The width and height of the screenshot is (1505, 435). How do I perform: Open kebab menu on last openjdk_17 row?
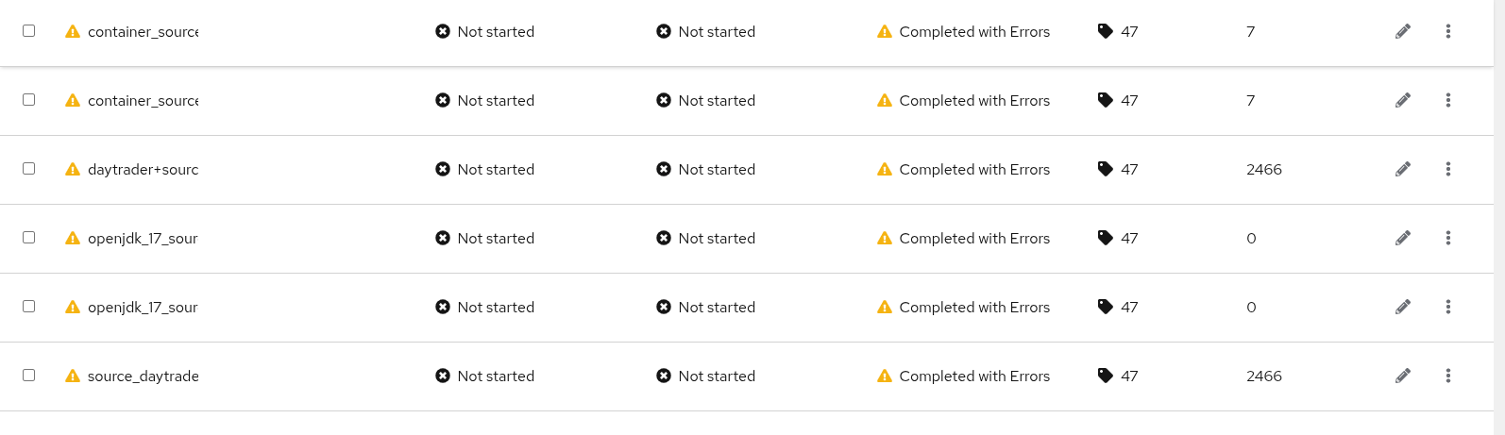point(1447,307)
